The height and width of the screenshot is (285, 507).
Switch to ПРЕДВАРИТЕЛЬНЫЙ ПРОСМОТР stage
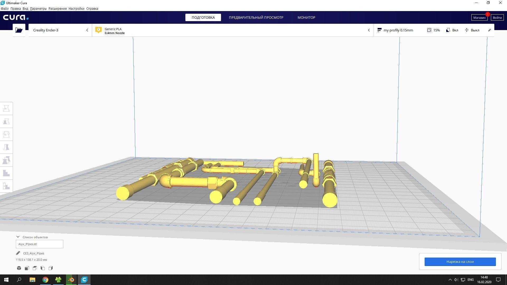[256, 17]
